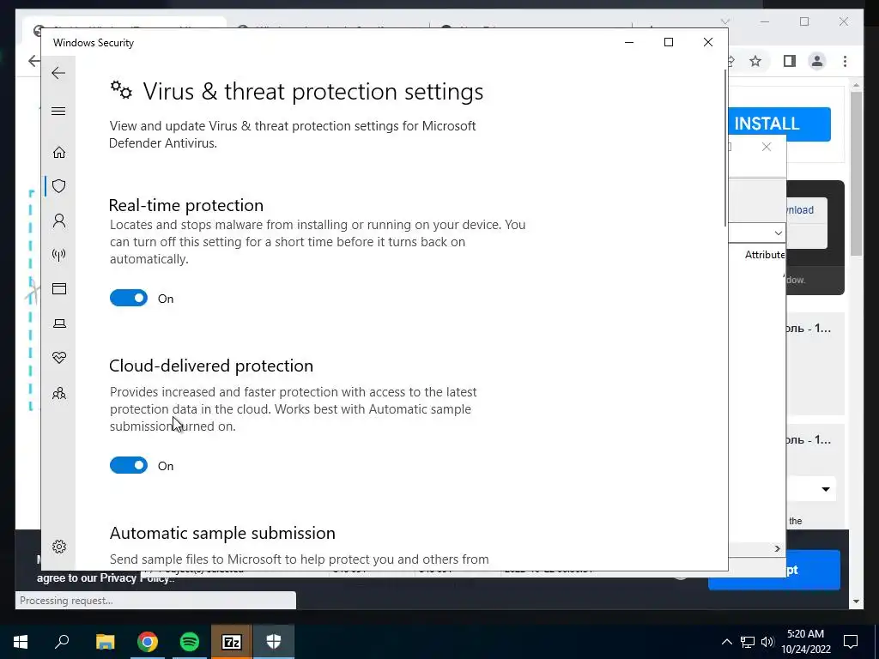
Task: Open taskbar search magnifier
Action: (62, 642)
